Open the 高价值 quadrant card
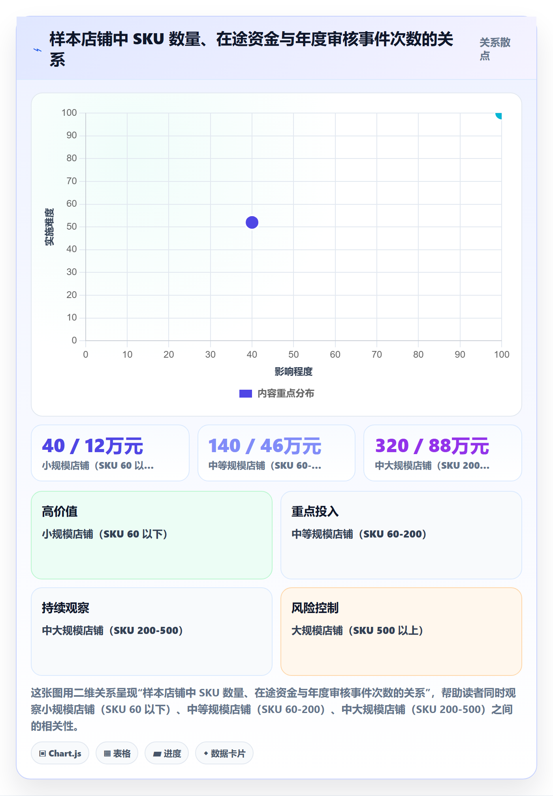553x796 pixels. pos(152,535)
